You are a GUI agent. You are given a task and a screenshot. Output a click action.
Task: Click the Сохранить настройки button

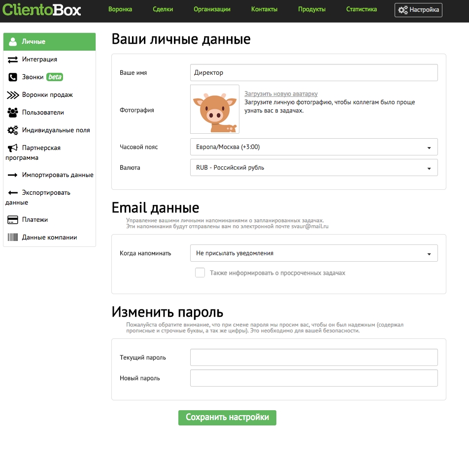[227, 418]
